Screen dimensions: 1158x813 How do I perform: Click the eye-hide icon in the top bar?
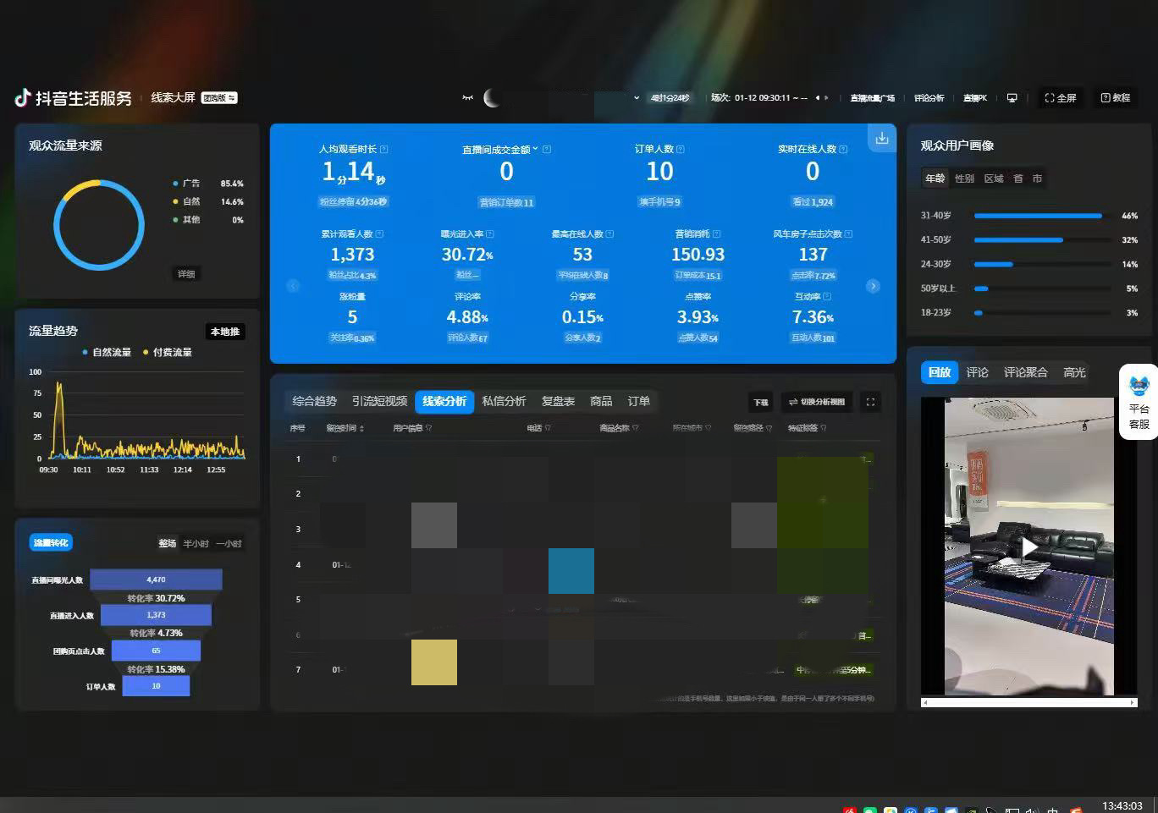click(x=467, y=98)
